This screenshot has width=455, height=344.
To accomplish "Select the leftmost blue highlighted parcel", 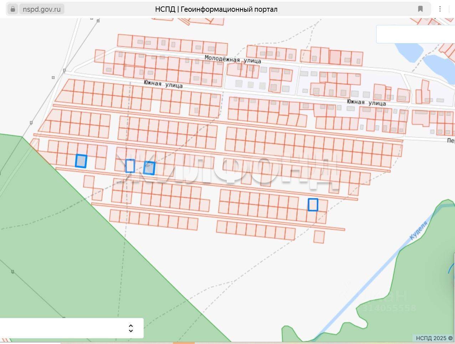I will click(x=81, y=161).
